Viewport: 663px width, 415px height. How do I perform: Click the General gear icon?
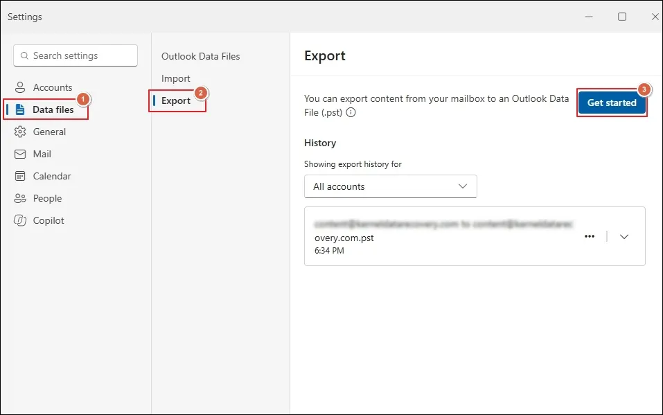20,132
